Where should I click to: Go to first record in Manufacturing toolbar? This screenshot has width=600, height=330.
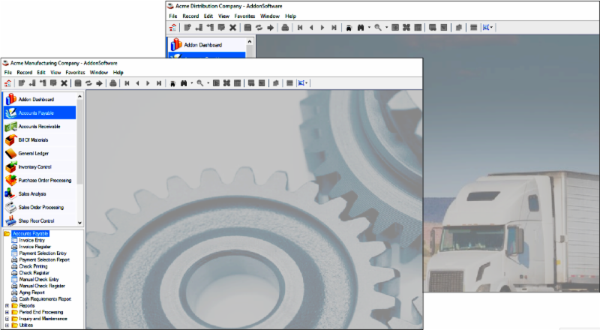(x=127, y=83)
